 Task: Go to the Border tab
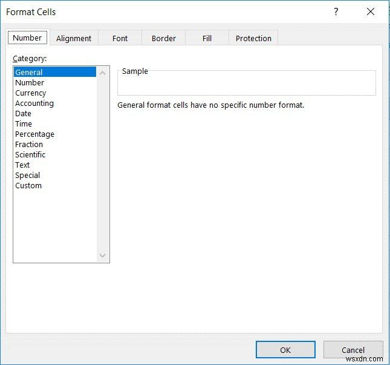[164, 38]
